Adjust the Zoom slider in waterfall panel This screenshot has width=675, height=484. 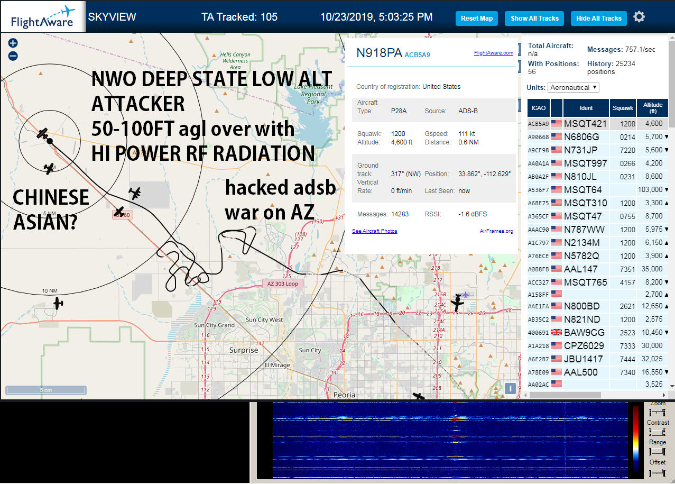point(658,412)
